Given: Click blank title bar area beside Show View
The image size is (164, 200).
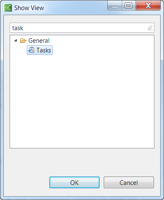Looking at the screenshot, I should coord(75,8).
